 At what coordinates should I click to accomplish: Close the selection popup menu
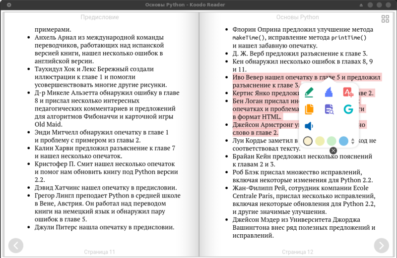click(333, 151)
